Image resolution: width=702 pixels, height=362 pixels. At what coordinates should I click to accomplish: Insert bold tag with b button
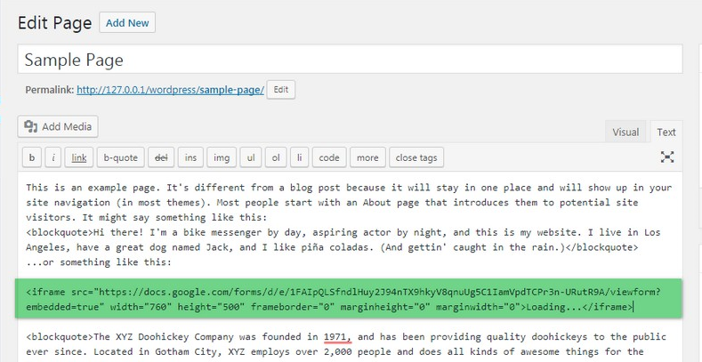click(x=32, y=157)
